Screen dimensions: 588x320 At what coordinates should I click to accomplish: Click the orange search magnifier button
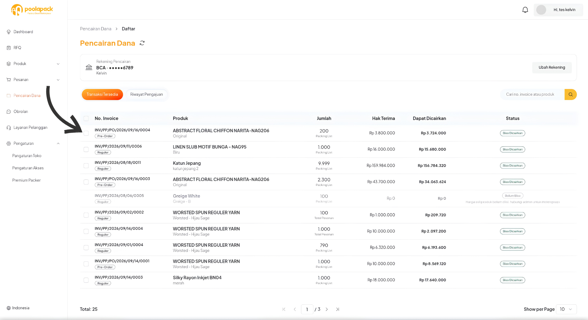(571, 94)
